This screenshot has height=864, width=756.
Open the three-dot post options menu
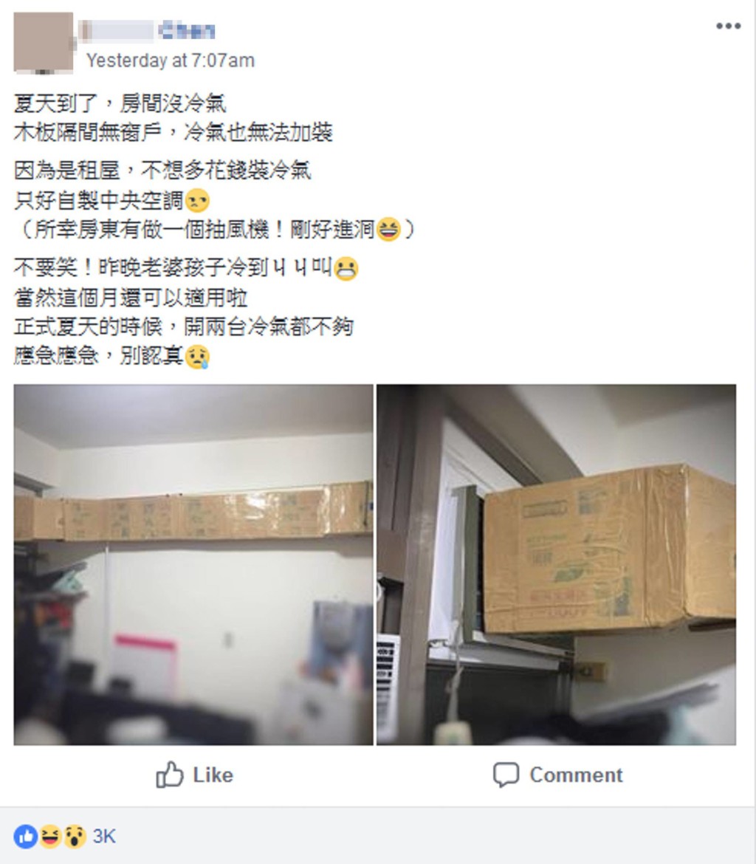tap(728, 26)
